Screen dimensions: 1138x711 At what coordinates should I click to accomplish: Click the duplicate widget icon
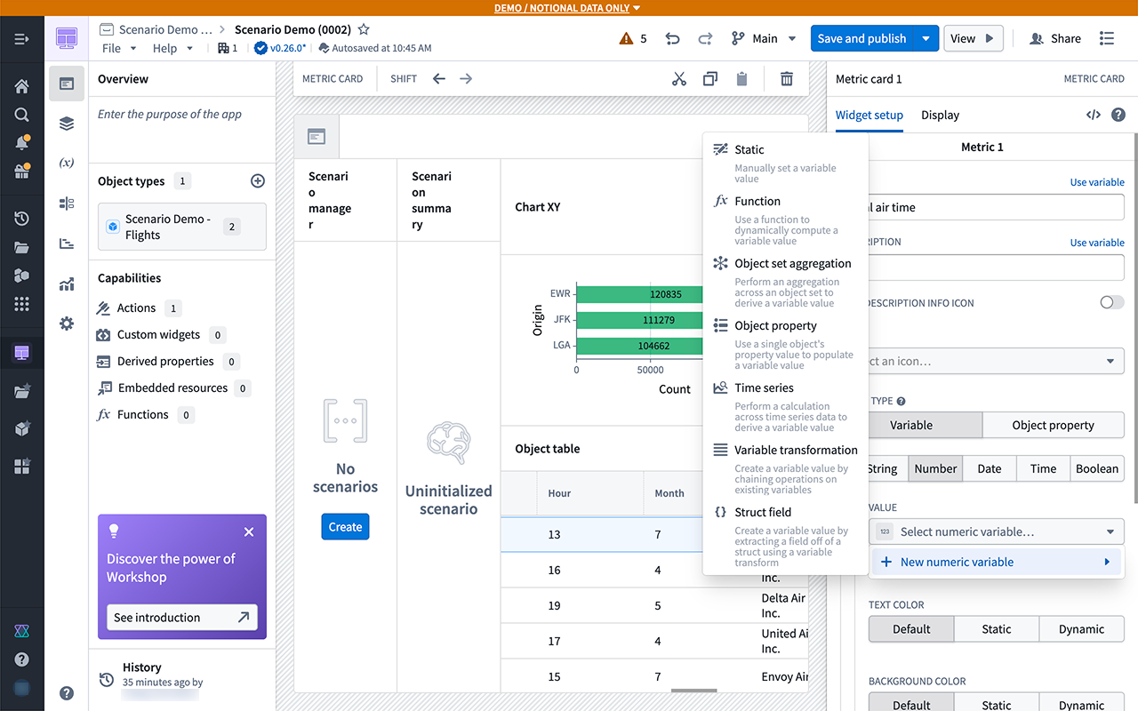click(x=709, y=79)
